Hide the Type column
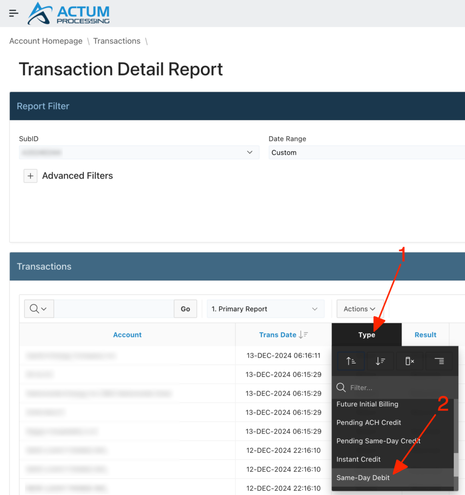The width and height of the screenshot is (465, 495). [410, 361]
